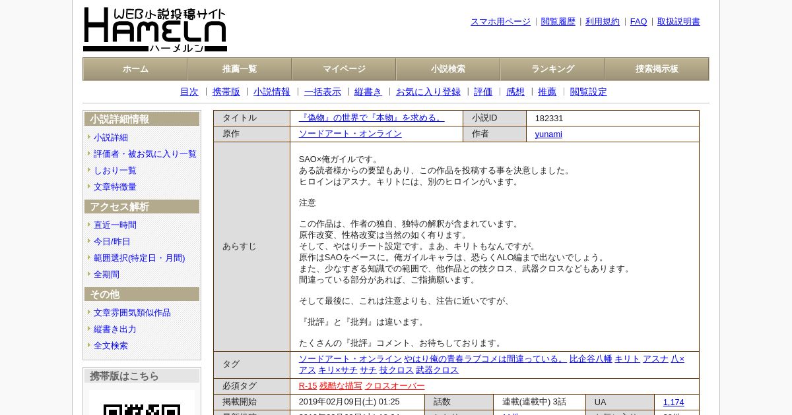Click tag やはり俺の青春ラブコメは間違っている。
The height and width of the screenshot is (415, 792).
(x=486, y=359)
